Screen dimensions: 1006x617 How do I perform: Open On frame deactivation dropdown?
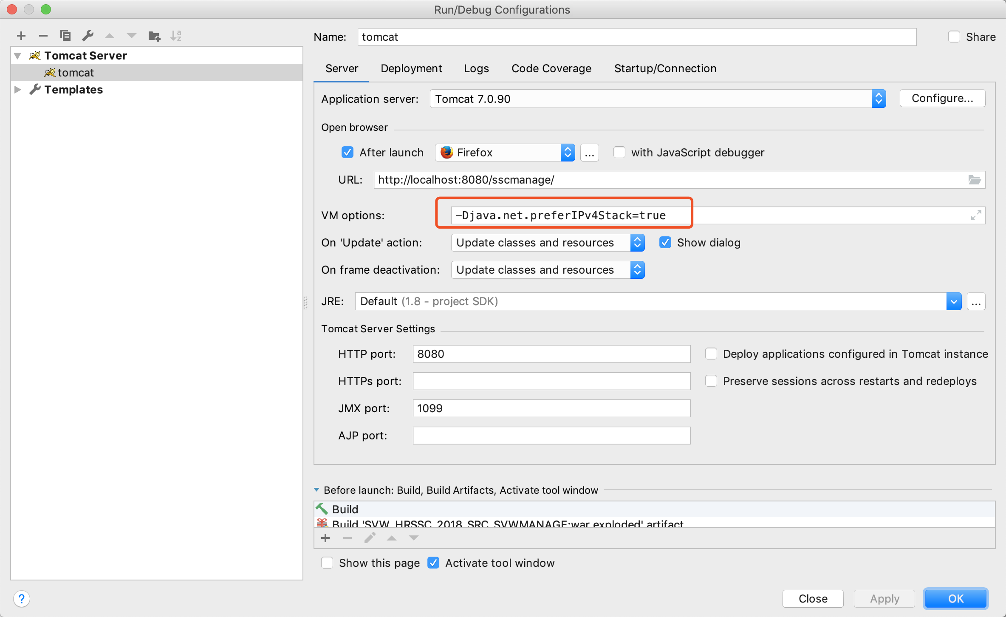[548, 269]
